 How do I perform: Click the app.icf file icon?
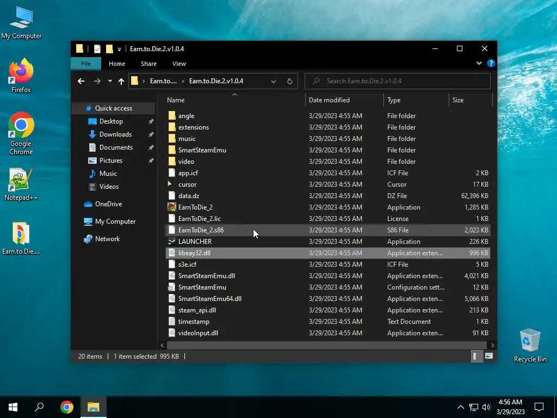[x=172, y=173]
